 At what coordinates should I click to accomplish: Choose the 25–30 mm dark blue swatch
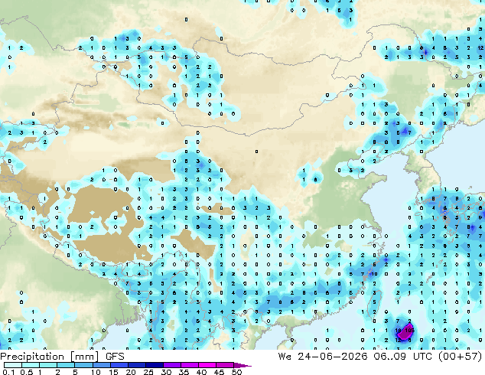point(154,365)
